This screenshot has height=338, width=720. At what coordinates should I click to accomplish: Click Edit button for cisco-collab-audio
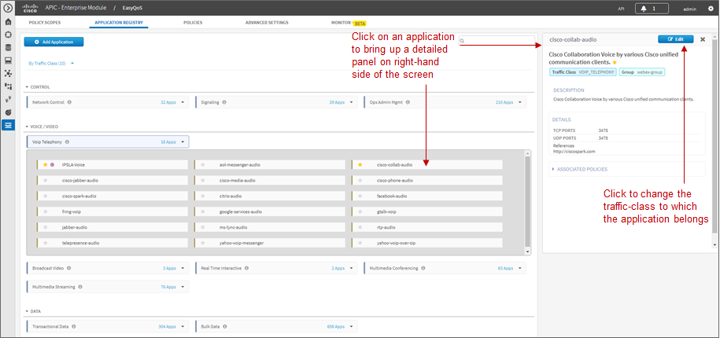(x=675, y=39)
